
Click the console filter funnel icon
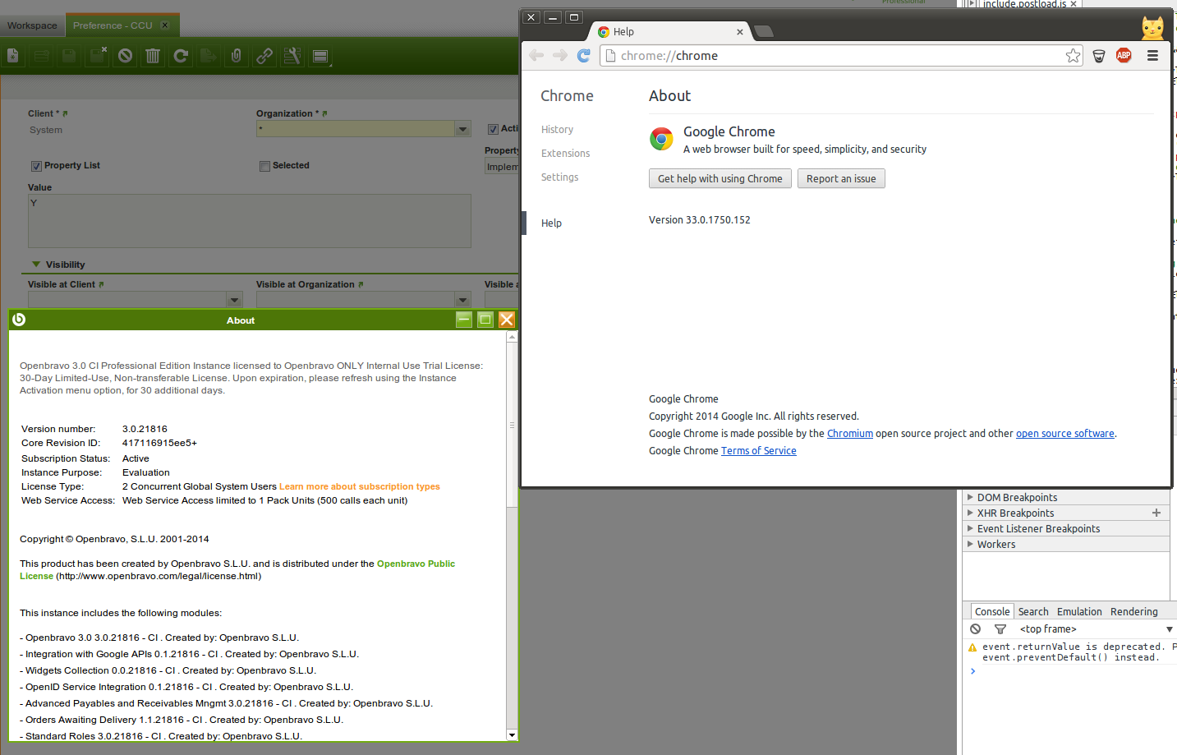(1000, 629)
